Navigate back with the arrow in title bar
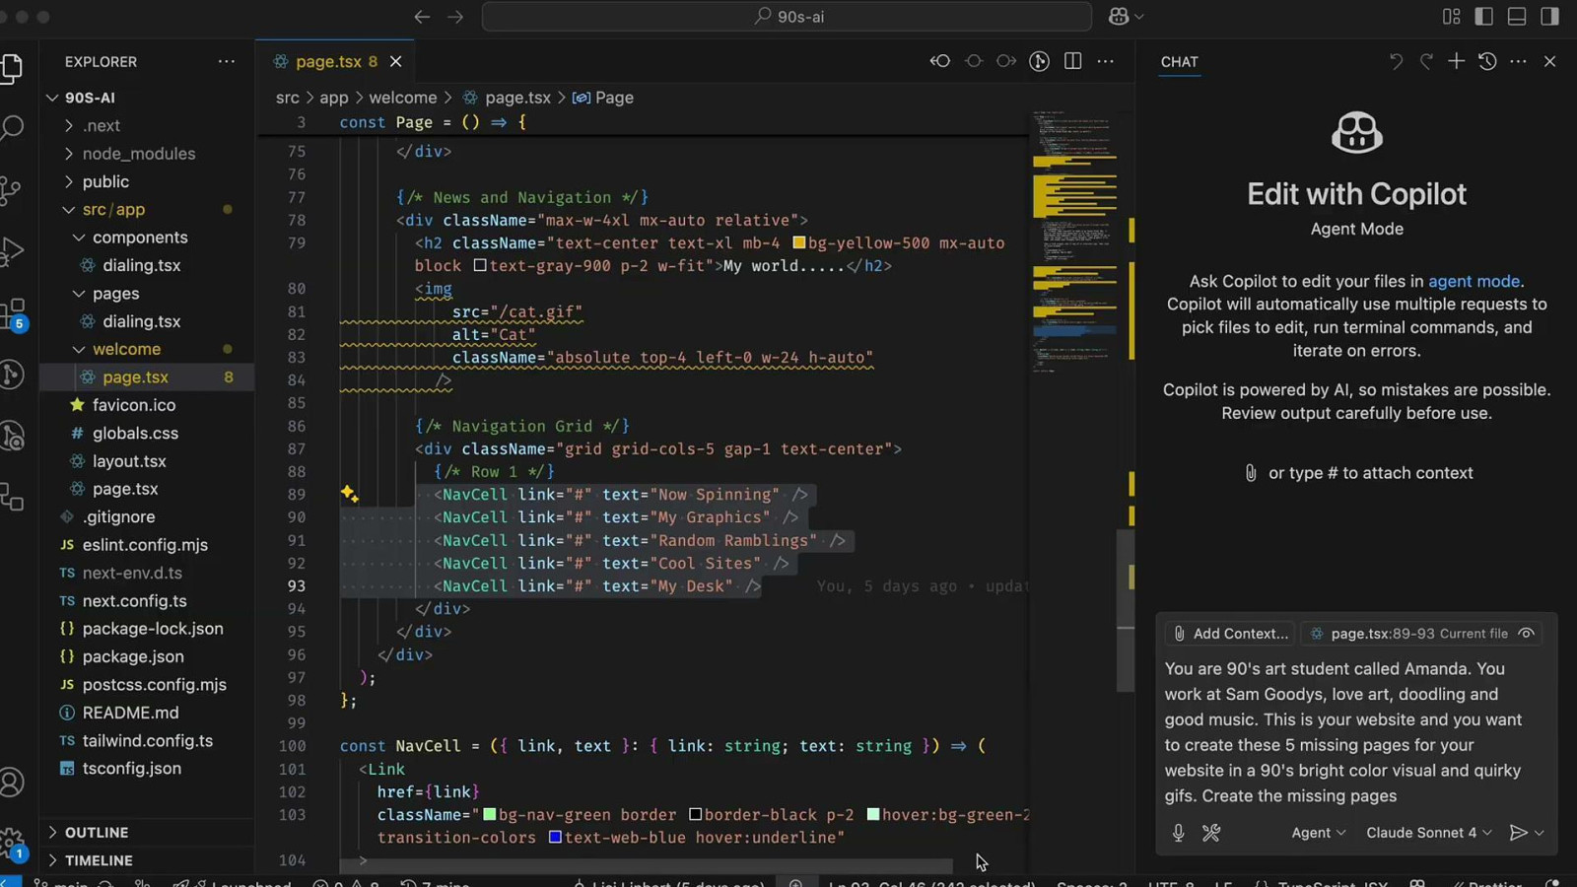1577x887 pixels. pyautogui.click(x=422, y=17)
